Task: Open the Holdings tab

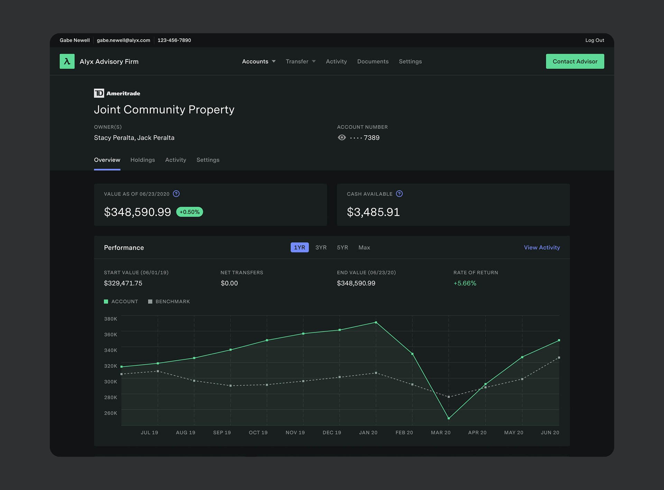Action: click(142, 160)
